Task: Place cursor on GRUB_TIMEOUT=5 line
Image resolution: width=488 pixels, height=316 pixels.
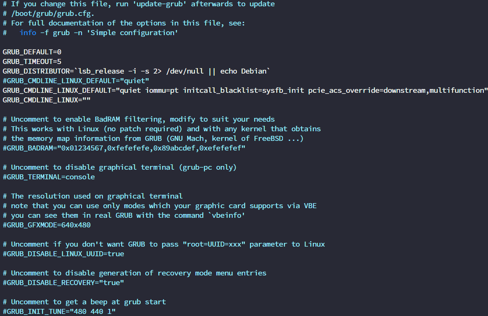Action: click(x=32, y=61)
